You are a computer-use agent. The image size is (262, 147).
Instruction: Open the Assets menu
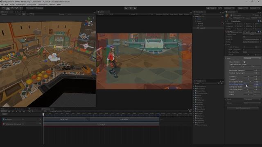(x=12, y=4)
